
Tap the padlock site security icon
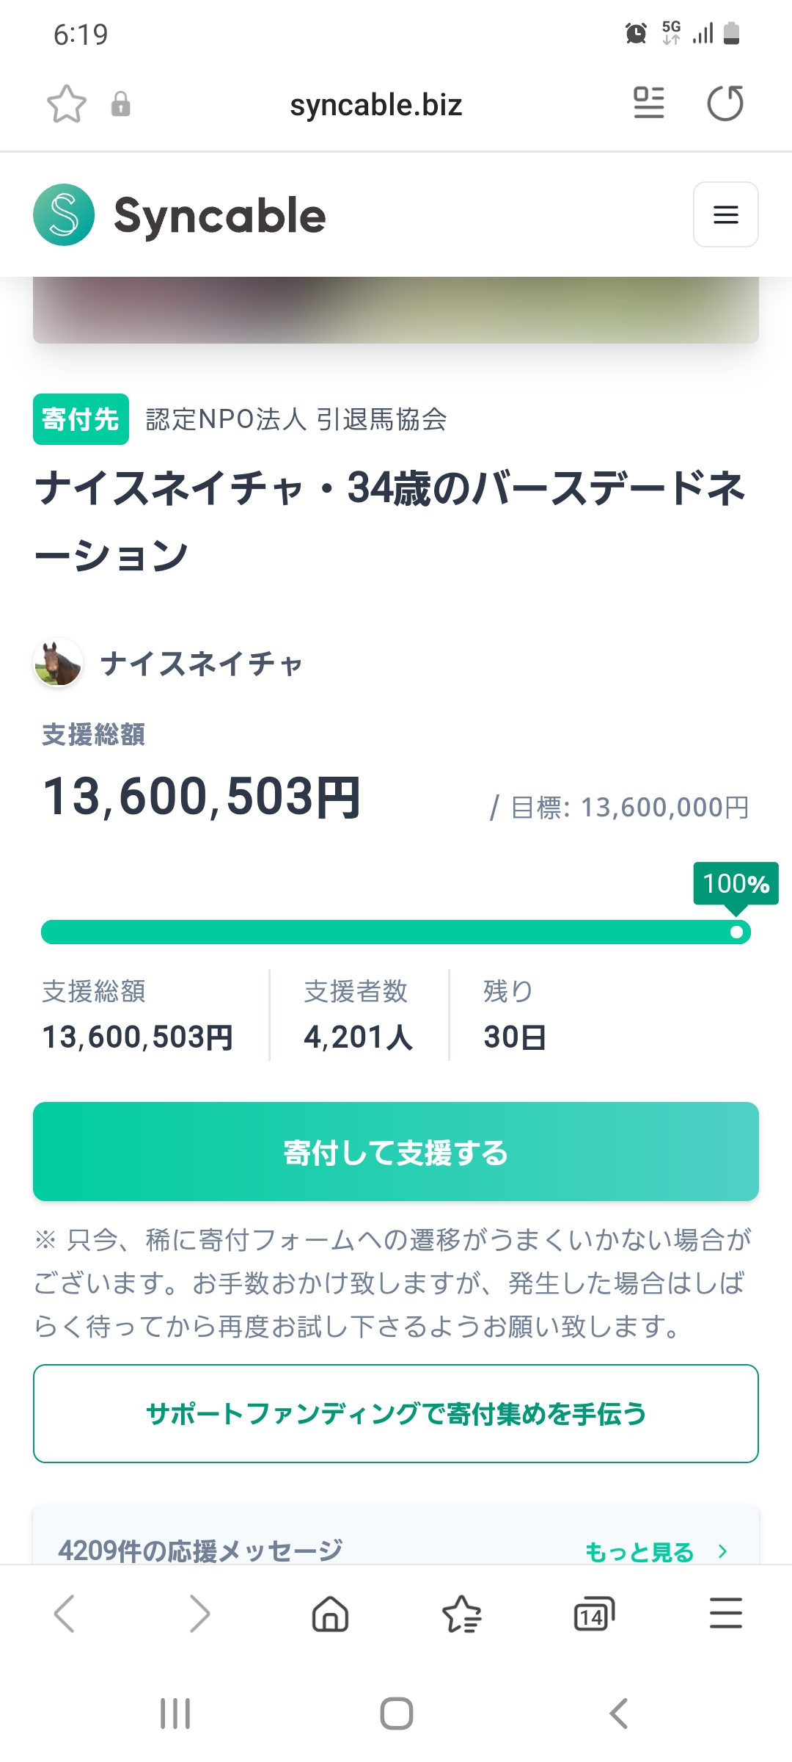click(121, 104)
